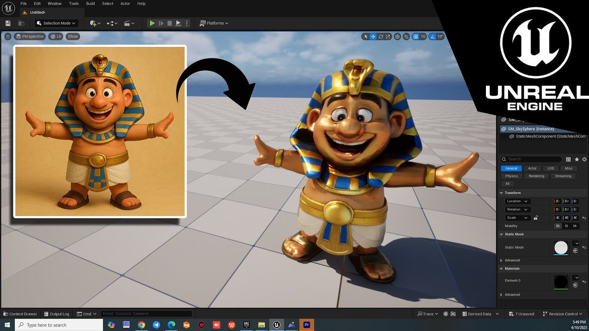Screen dimensions: 589x331
Task: Choose the Rotate gizmo tool
Action: [381, 36]
